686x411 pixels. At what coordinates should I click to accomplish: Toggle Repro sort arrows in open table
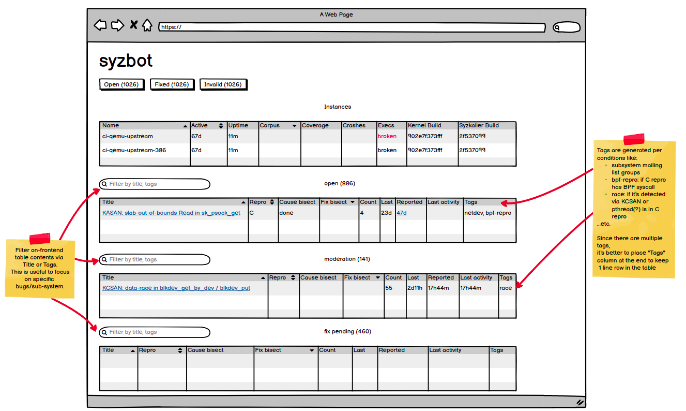[x=272, y=202]
